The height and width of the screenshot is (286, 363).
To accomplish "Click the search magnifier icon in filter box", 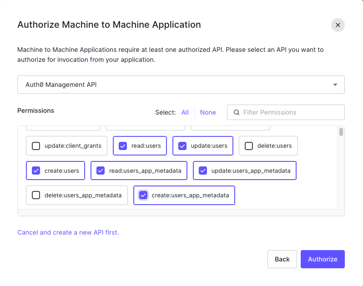I will click(x=236, y=112).
